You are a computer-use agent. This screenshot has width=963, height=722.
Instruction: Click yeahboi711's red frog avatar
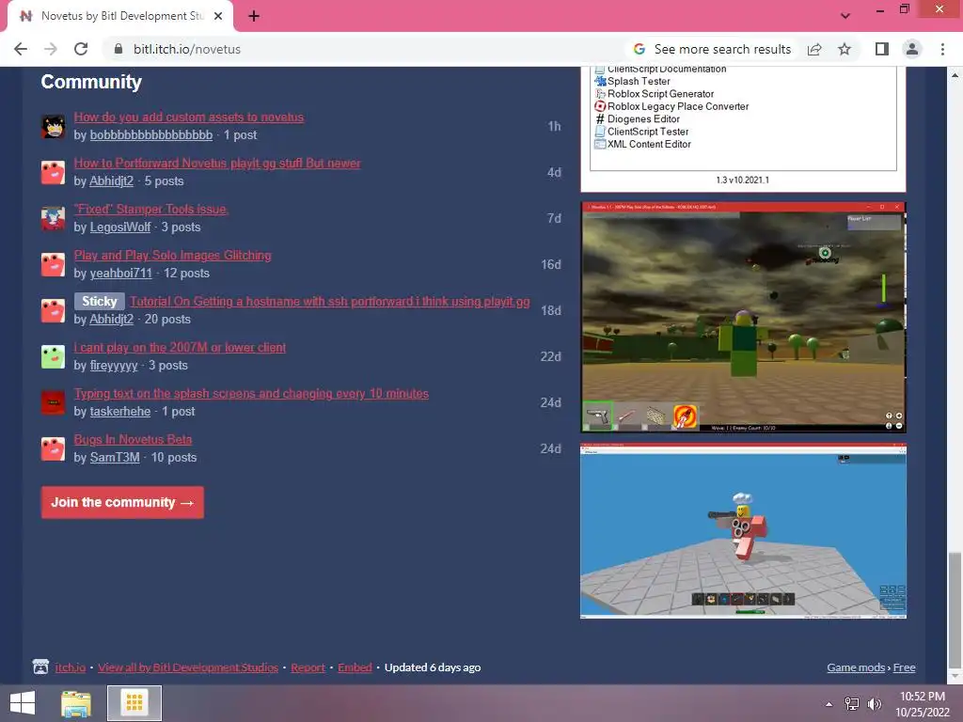(53, 264)
